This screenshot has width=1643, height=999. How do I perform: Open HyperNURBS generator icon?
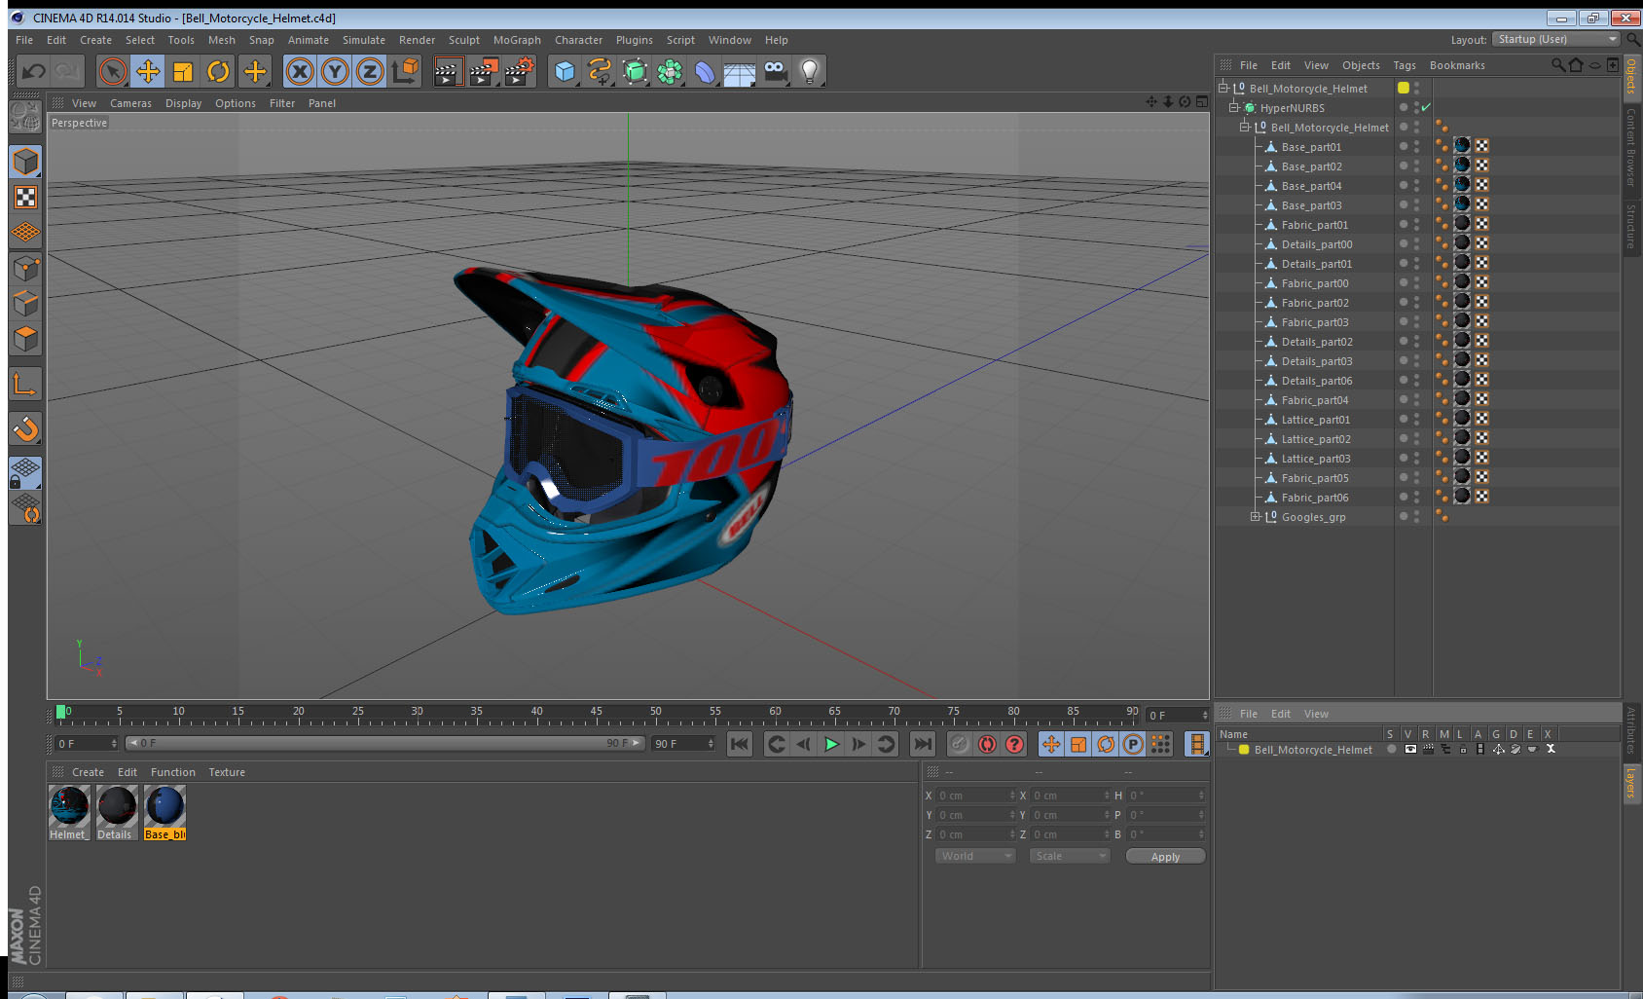[x=635, y=71]
